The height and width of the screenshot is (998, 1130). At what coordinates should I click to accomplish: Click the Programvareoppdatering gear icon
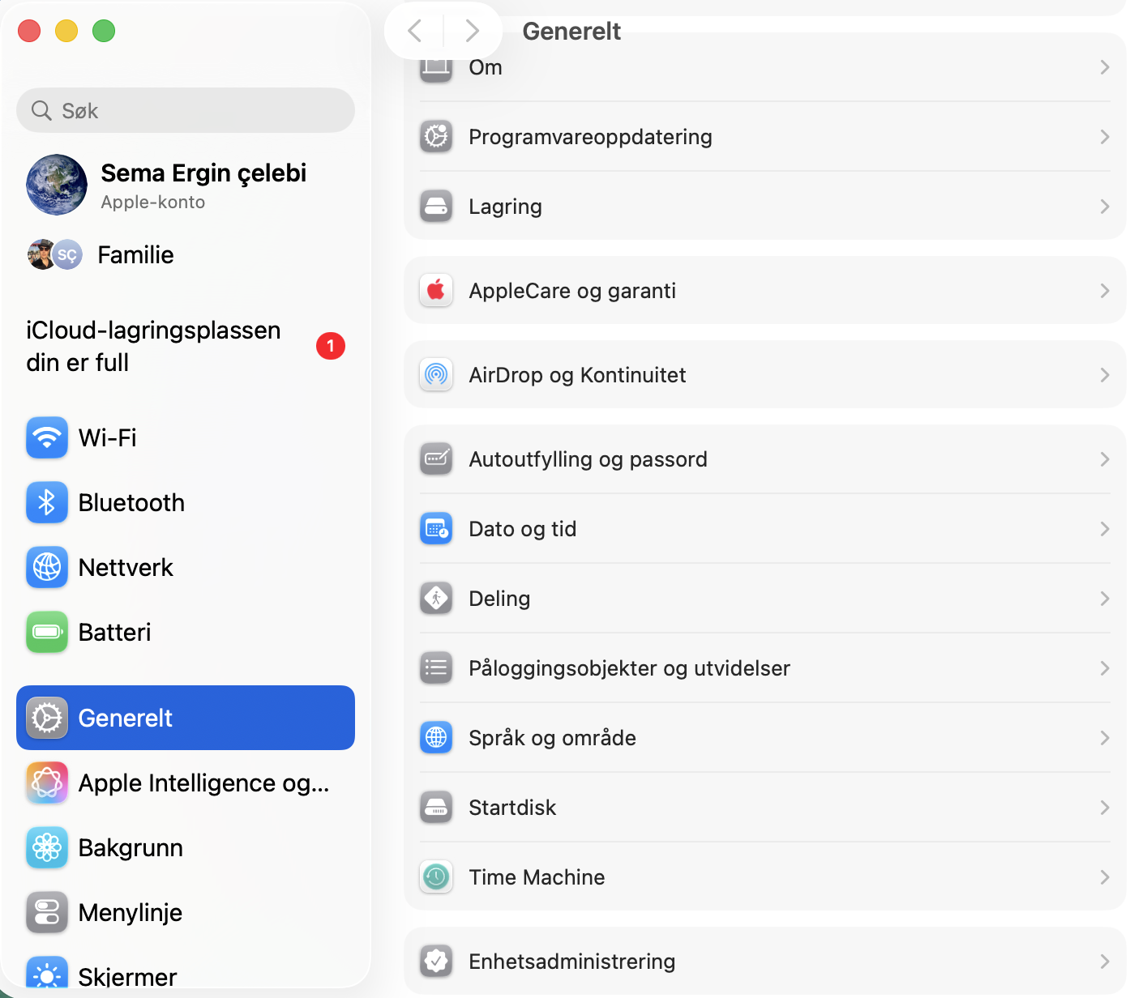[436, 137]
